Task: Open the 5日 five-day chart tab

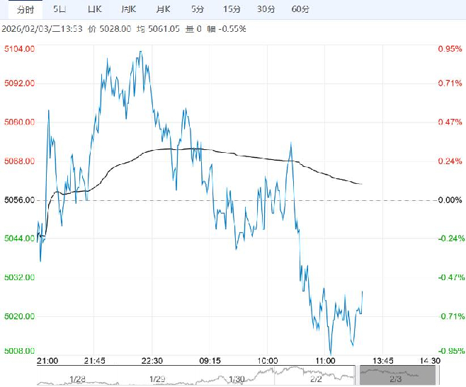Action: click(61, 8)
